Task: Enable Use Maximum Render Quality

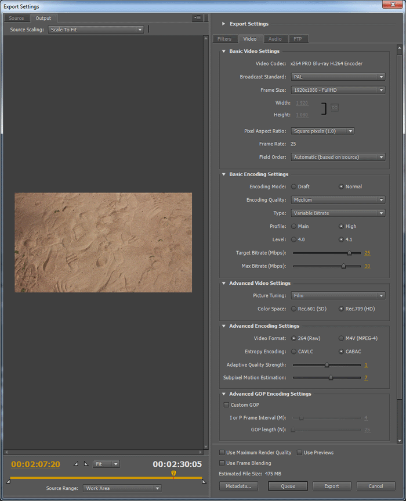Action: pyautogui.click(x=222, y=452)
